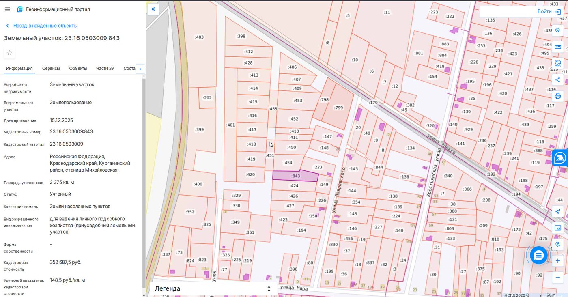This screenshot has width=568, height=297.
Task: Click the улица Мира street label
Action: 294,288
